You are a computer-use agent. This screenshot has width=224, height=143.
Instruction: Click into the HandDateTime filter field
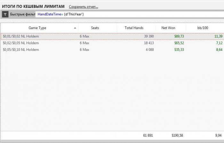click(x=130, y=14)
